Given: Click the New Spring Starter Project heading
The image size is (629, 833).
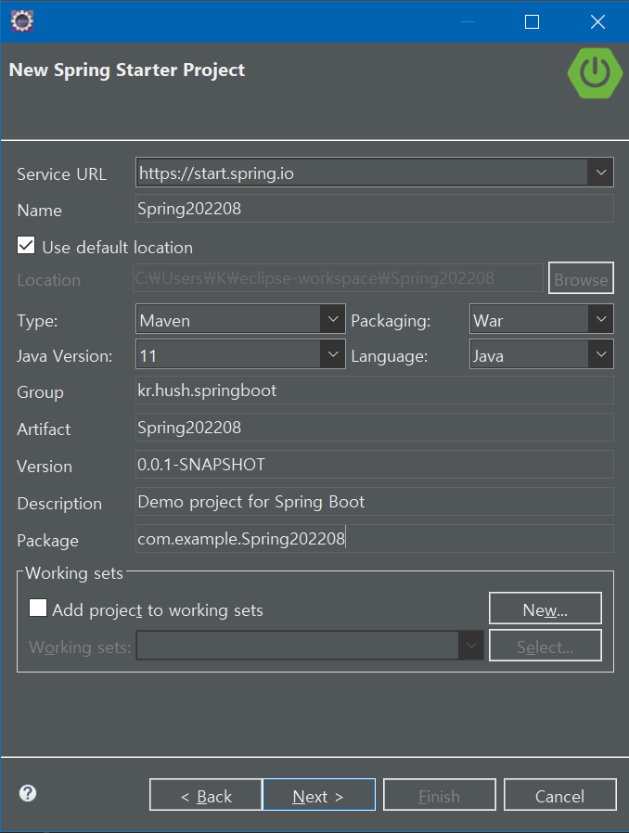Looking at the screenshot, I should coord(127,70).
